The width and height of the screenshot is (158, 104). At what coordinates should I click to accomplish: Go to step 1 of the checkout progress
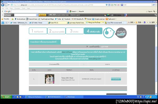[x=38, y=31]
